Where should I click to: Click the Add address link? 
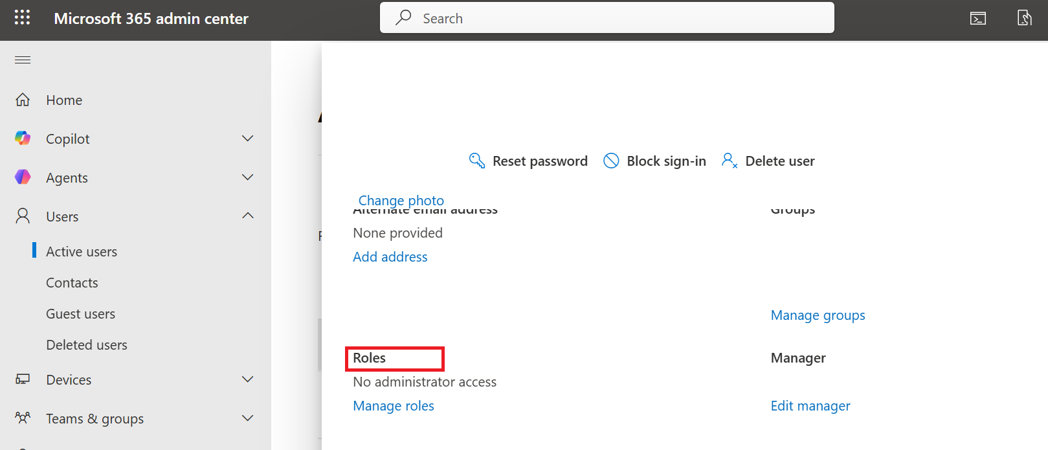390,257
